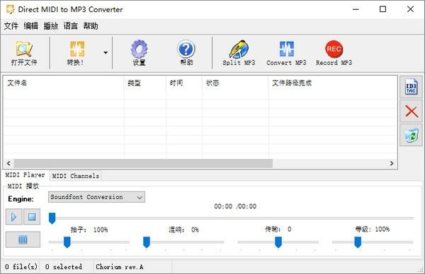This screenshot has width=425, height=274.
Task: Open the 编辑 menu
Action: click(x=31, y=26)
